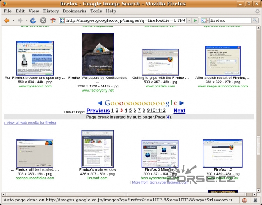This screenshot has height=205, width=262.
Task: Focus the search box containing firefox
Action: [231, 20]
